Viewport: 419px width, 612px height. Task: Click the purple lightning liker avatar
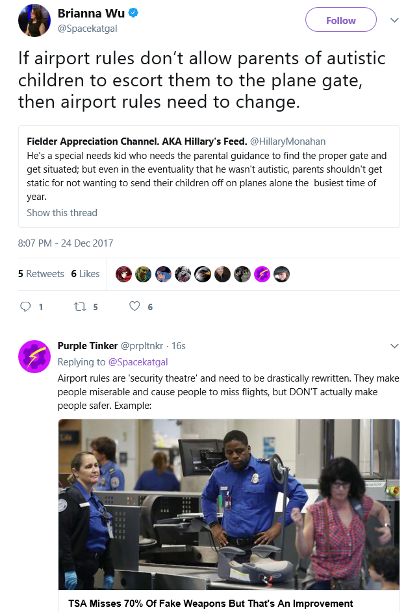262,275
